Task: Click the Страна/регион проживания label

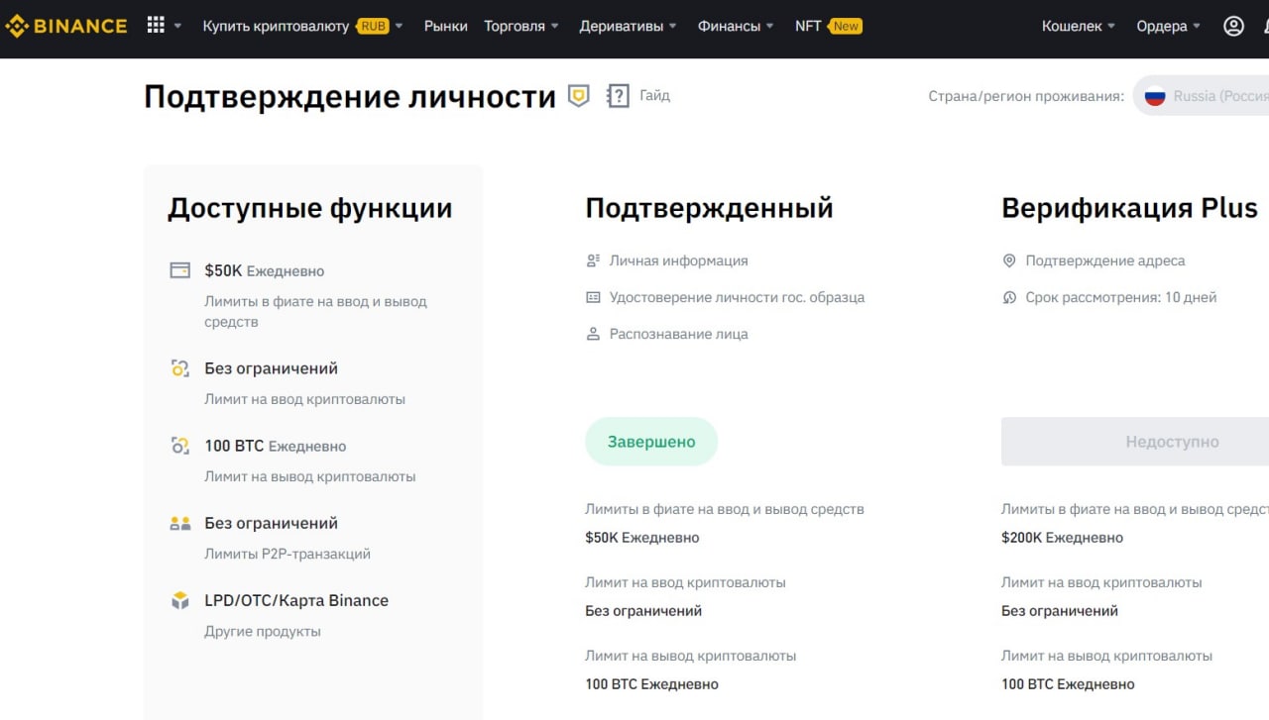Action: (x=1026, y=96)
